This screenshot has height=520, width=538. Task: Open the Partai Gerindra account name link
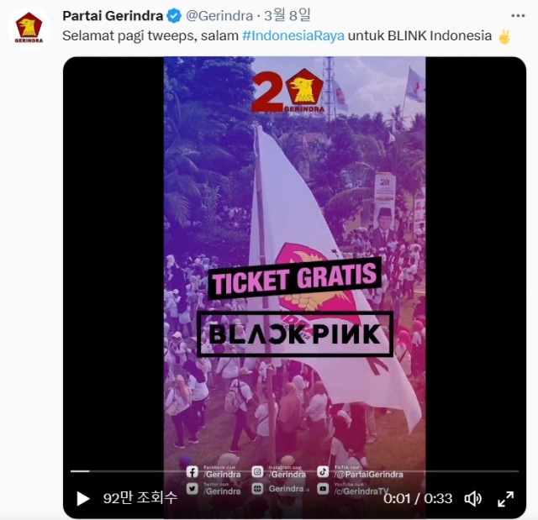pos(113,16)
